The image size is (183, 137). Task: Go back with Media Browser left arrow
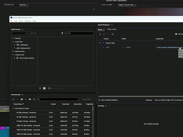coord(32,33)
